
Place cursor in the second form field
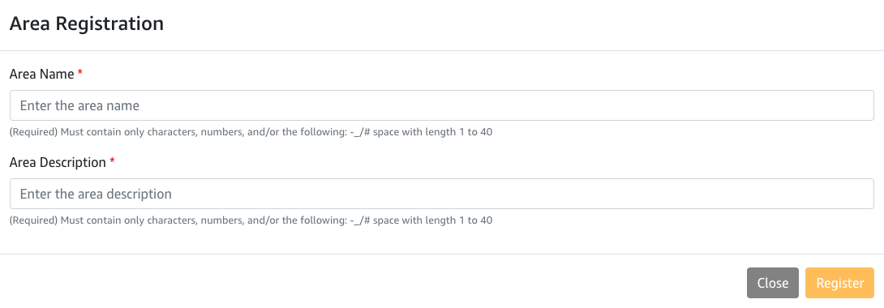pyautogui.click(x=442, y=194)
